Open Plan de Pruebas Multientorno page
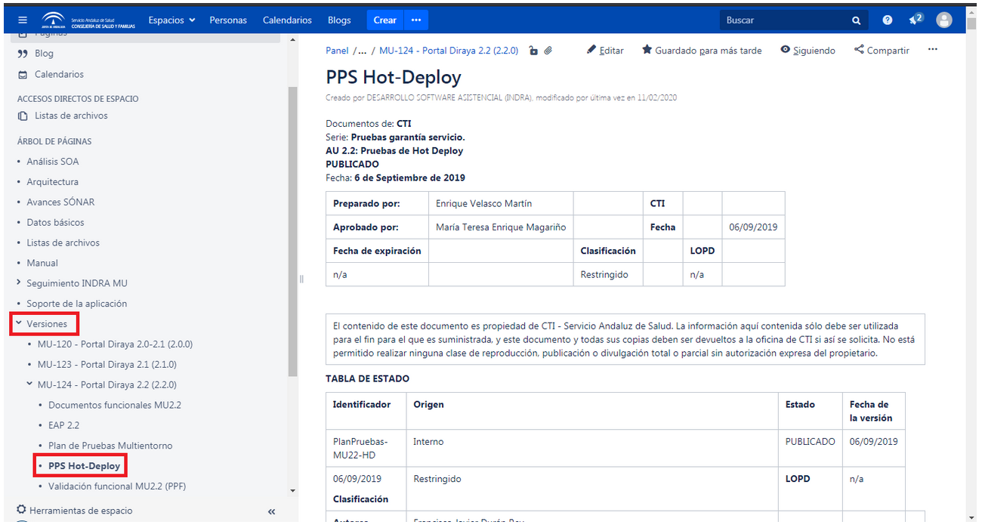Image resolution: width=982 pixels, height=531 pixels. pyautogui.click(x=110, y=446)
